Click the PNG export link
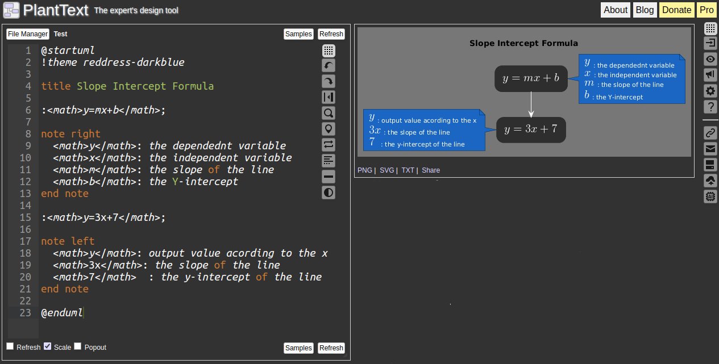The height and width of the screenshot is (364, 719). pyautogui.click(x=364, y=170)
